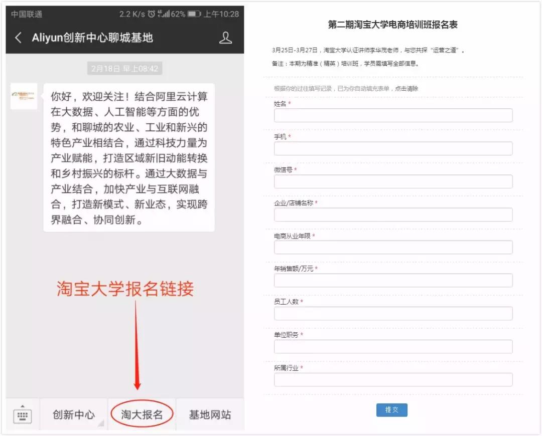Image resolution: width=542 pixels, height=436 pixels.
Task: Tap 提交 to submit the form
Action: [392, 409]
